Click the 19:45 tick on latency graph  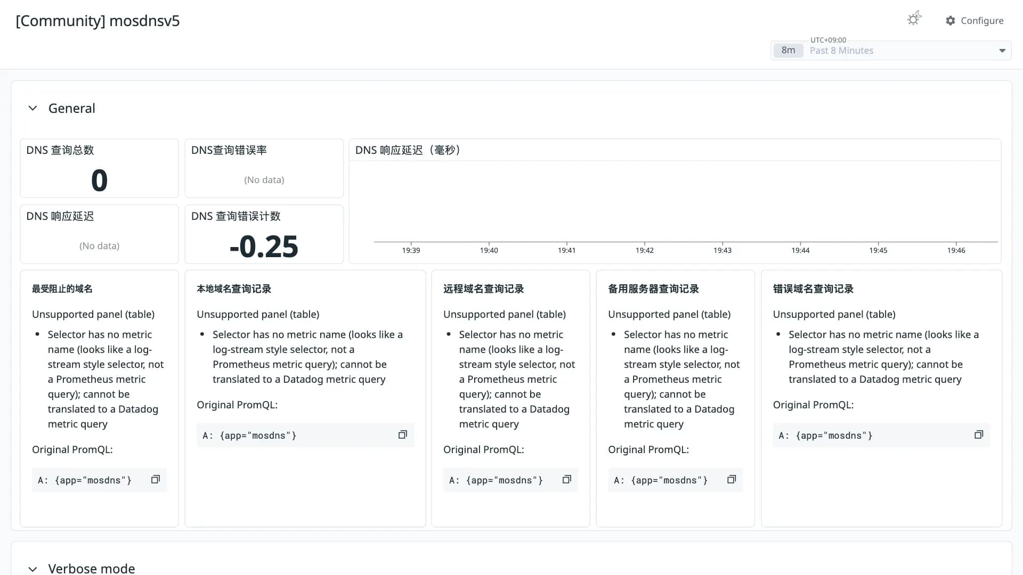[878, 250]
